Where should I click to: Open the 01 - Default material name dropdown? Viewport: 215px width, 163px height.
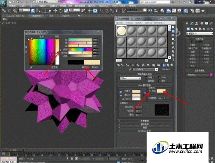point(145,69)
